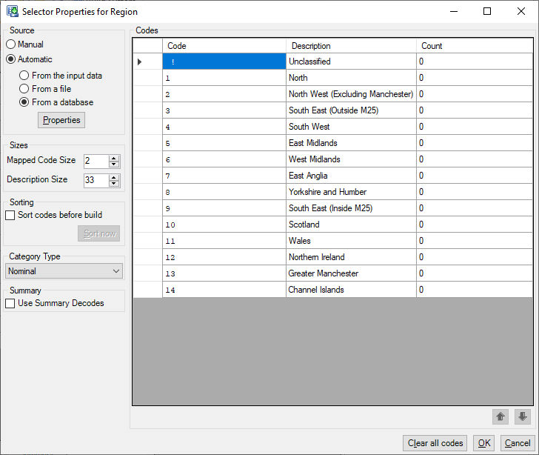Click the Count cell in Wales row
This screenshot has height=455, width=539.
(475, 241)
